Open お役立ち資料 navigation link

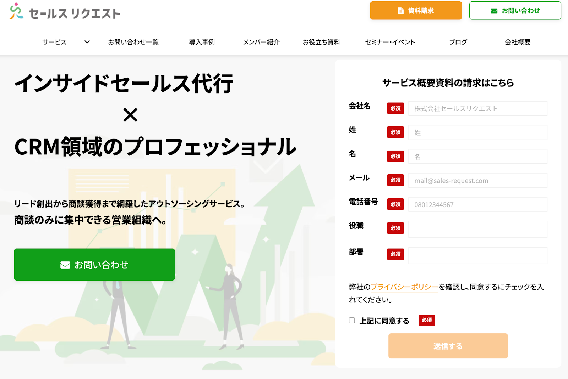coord(321,42)
